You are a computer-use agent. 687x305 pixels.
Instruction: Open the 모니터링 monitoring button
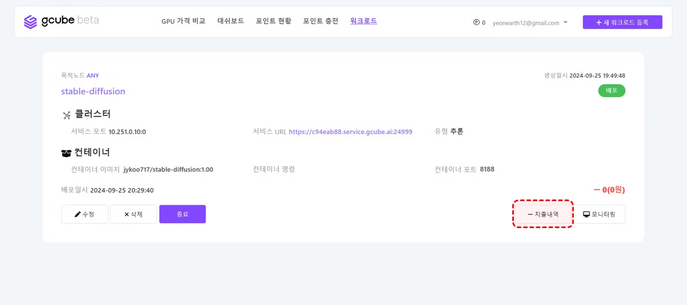coord(599,214)
